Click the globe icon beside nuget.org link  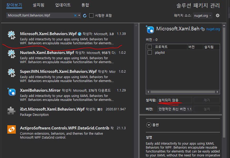[x=203, y=29]
